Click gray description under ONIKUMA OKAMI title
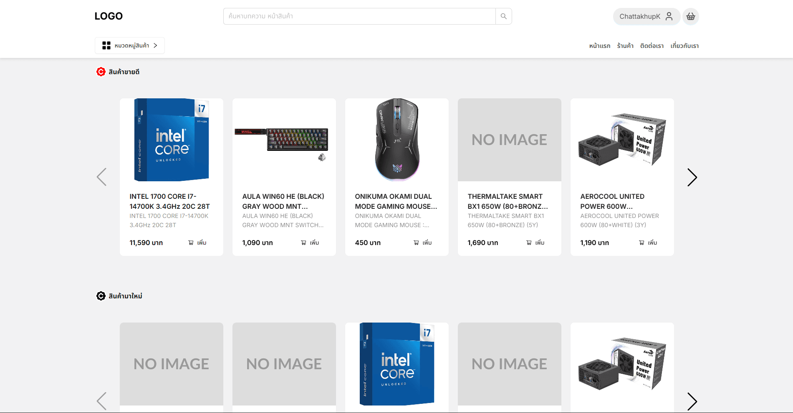Image resolution: width=793 pixels, height=413 pixels. coord(392,220)
